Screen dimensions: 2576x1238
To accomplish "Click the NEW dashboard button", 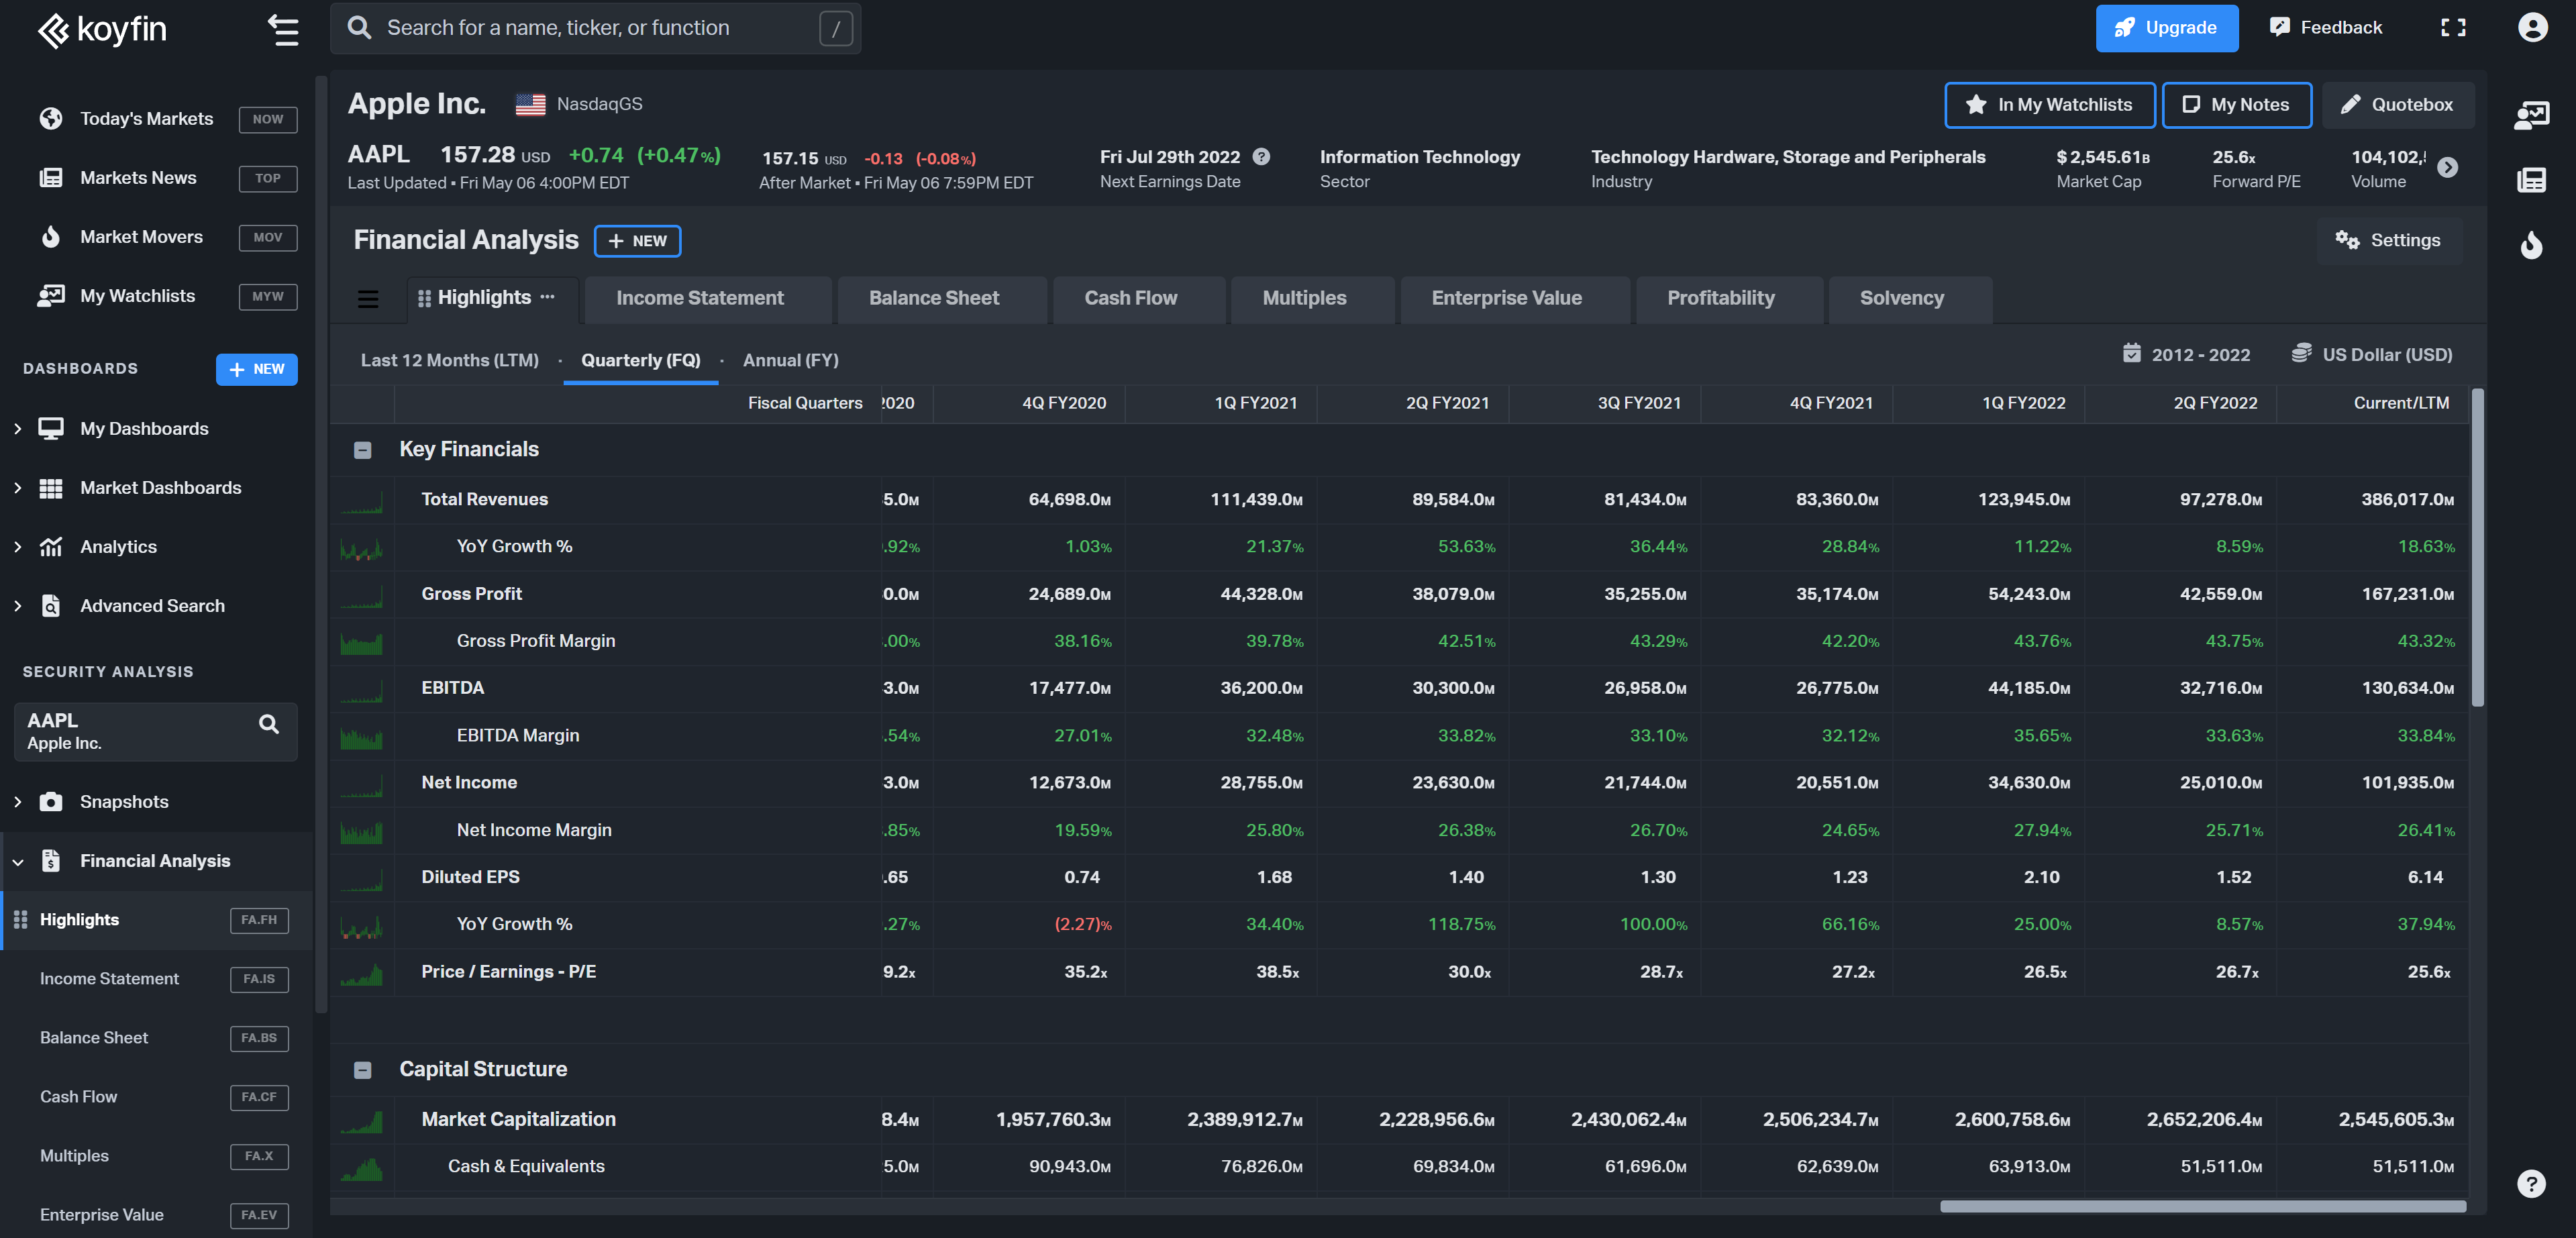I will point(256,369).
